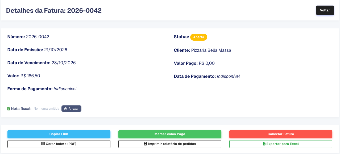The height and width of the screenshot is (154, 340).
Task: Click Indisponível next to Forma de Pagamento
Action: (65, 89)
